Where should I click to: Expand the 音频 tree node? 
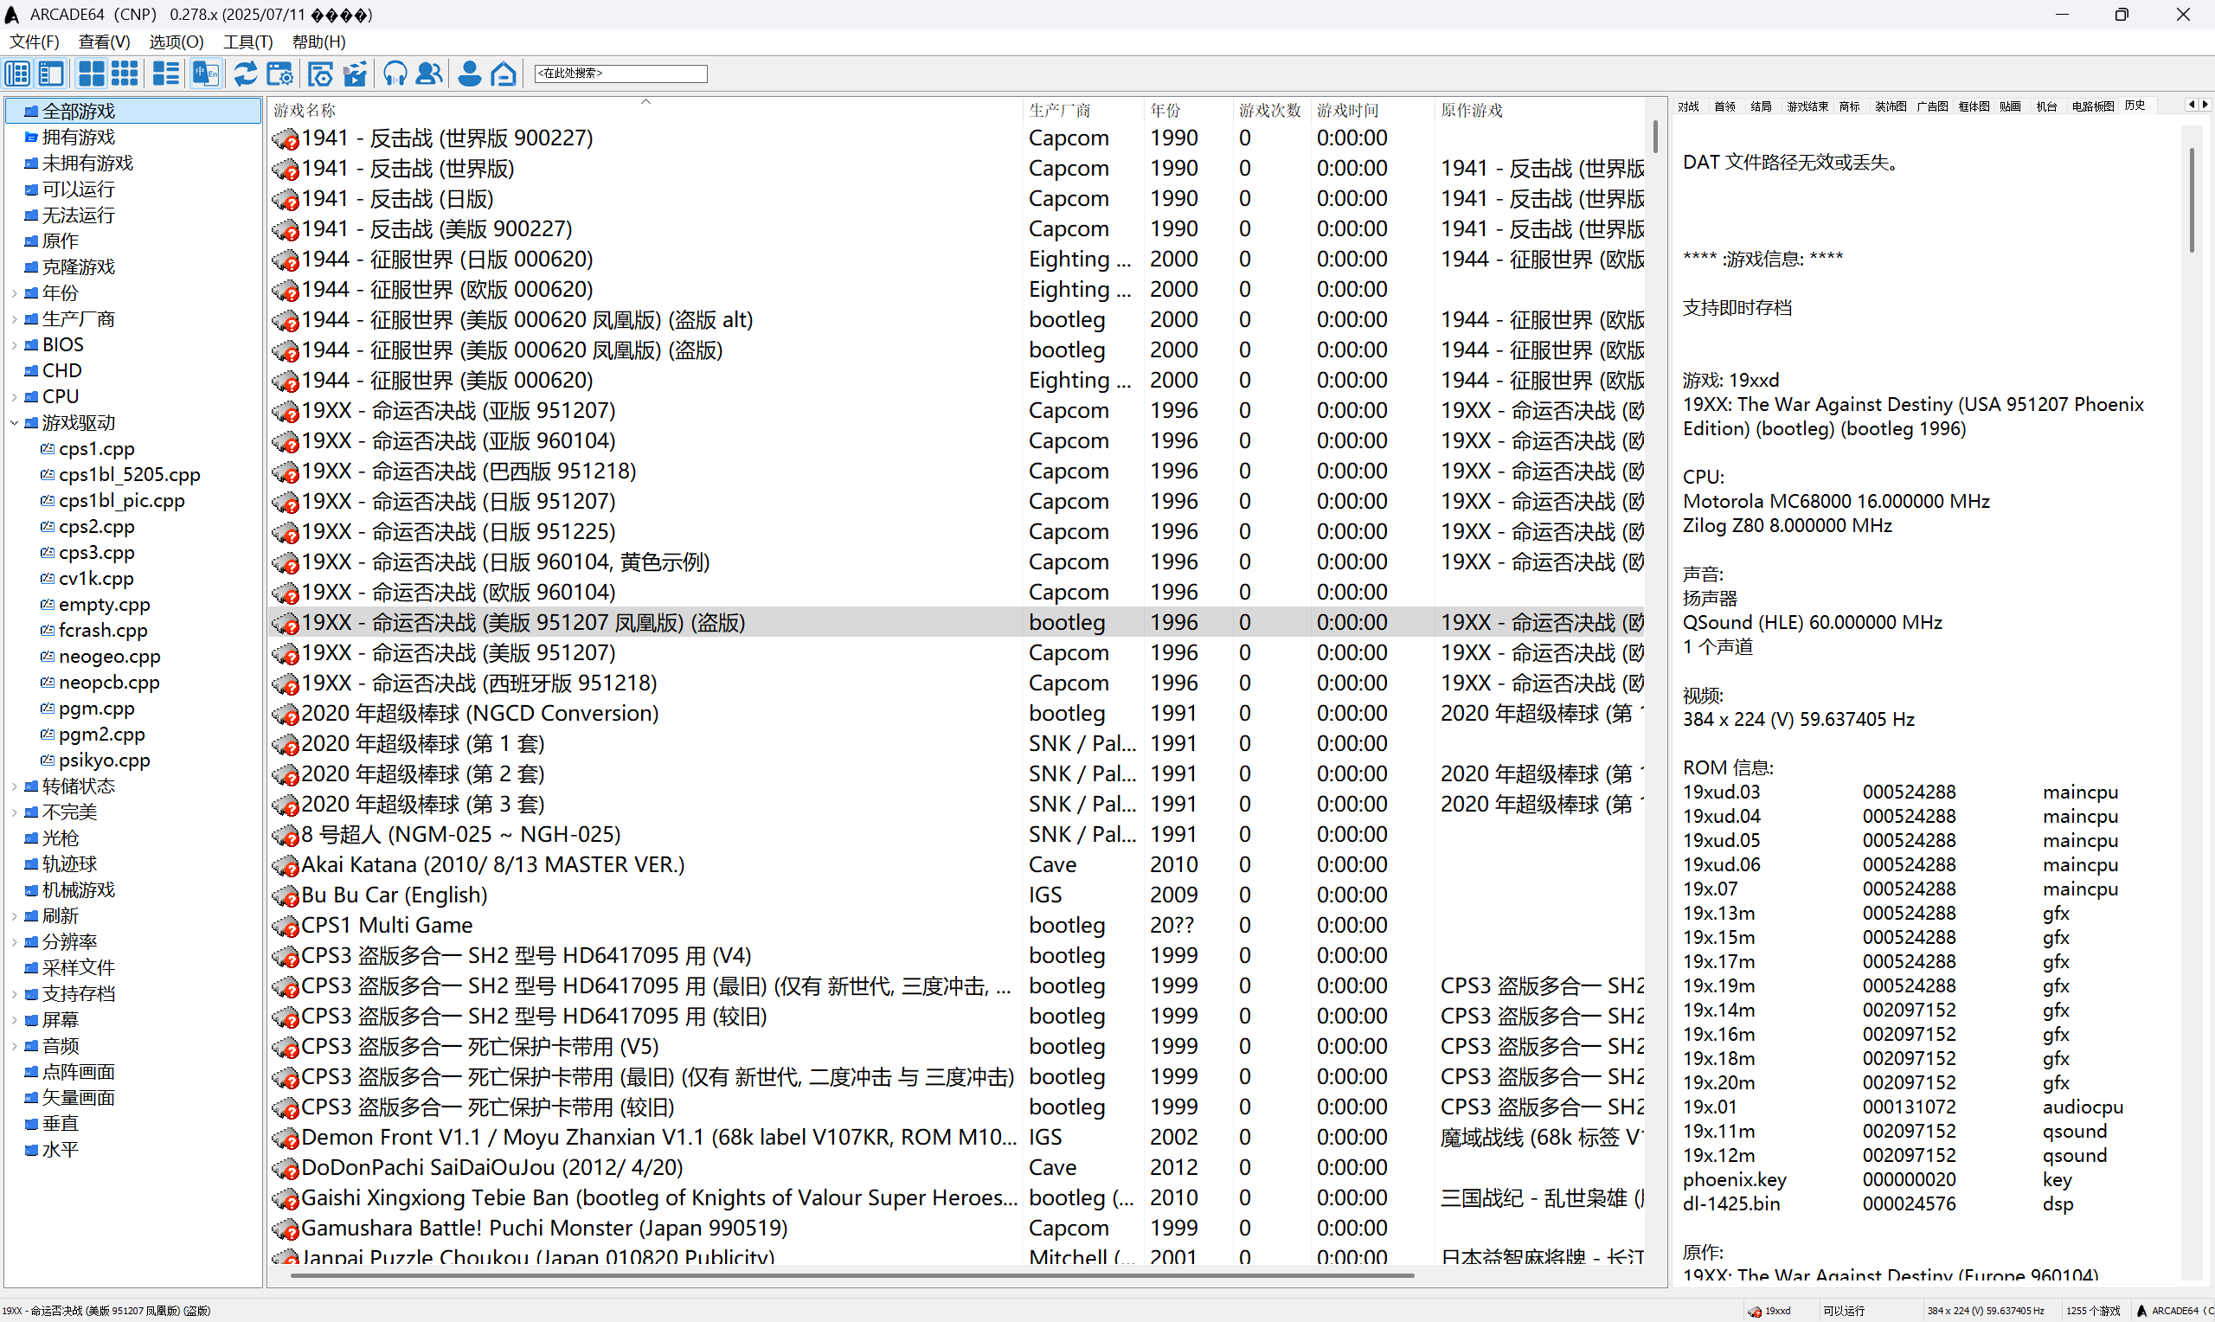pos(14,1046)
